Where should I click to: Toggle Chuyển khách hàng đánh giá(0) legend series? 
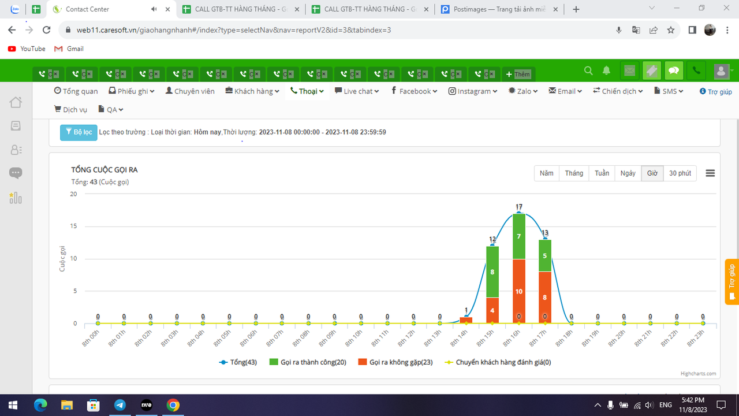pos(498,362)
